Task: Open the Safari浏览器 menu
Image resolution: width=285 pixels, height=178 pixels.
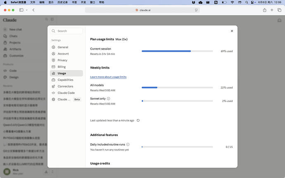Action: 18,2
